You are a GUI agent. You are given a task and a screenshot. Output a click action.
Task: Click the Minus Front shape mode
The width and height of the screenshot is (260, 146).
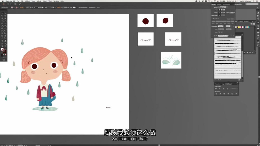(x=220, y=89)
